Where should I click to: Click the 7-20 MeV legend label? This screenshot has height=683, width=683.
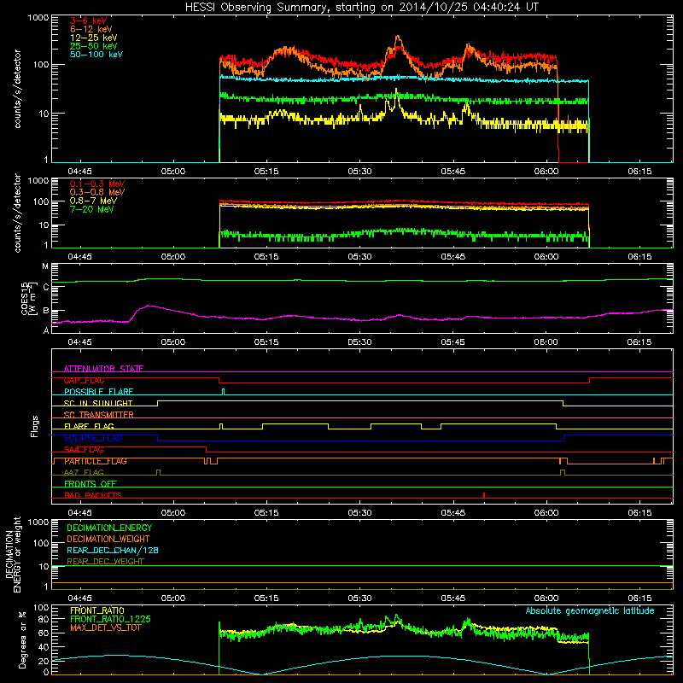coord(91,209)
